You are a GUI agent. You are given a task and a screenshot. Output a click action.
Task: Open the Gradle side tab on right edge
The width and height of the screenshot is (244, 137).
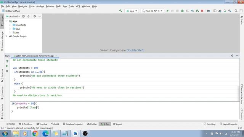coord(242,20)
